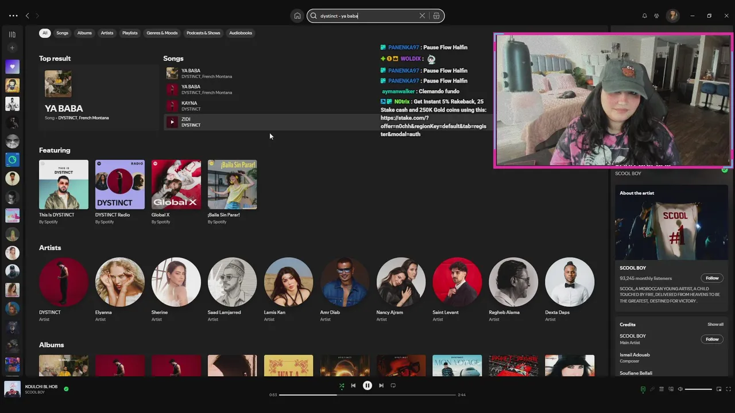Select the Genres & Moods filter chip
This screenshot has height=413, width=735.
point(162,33)
